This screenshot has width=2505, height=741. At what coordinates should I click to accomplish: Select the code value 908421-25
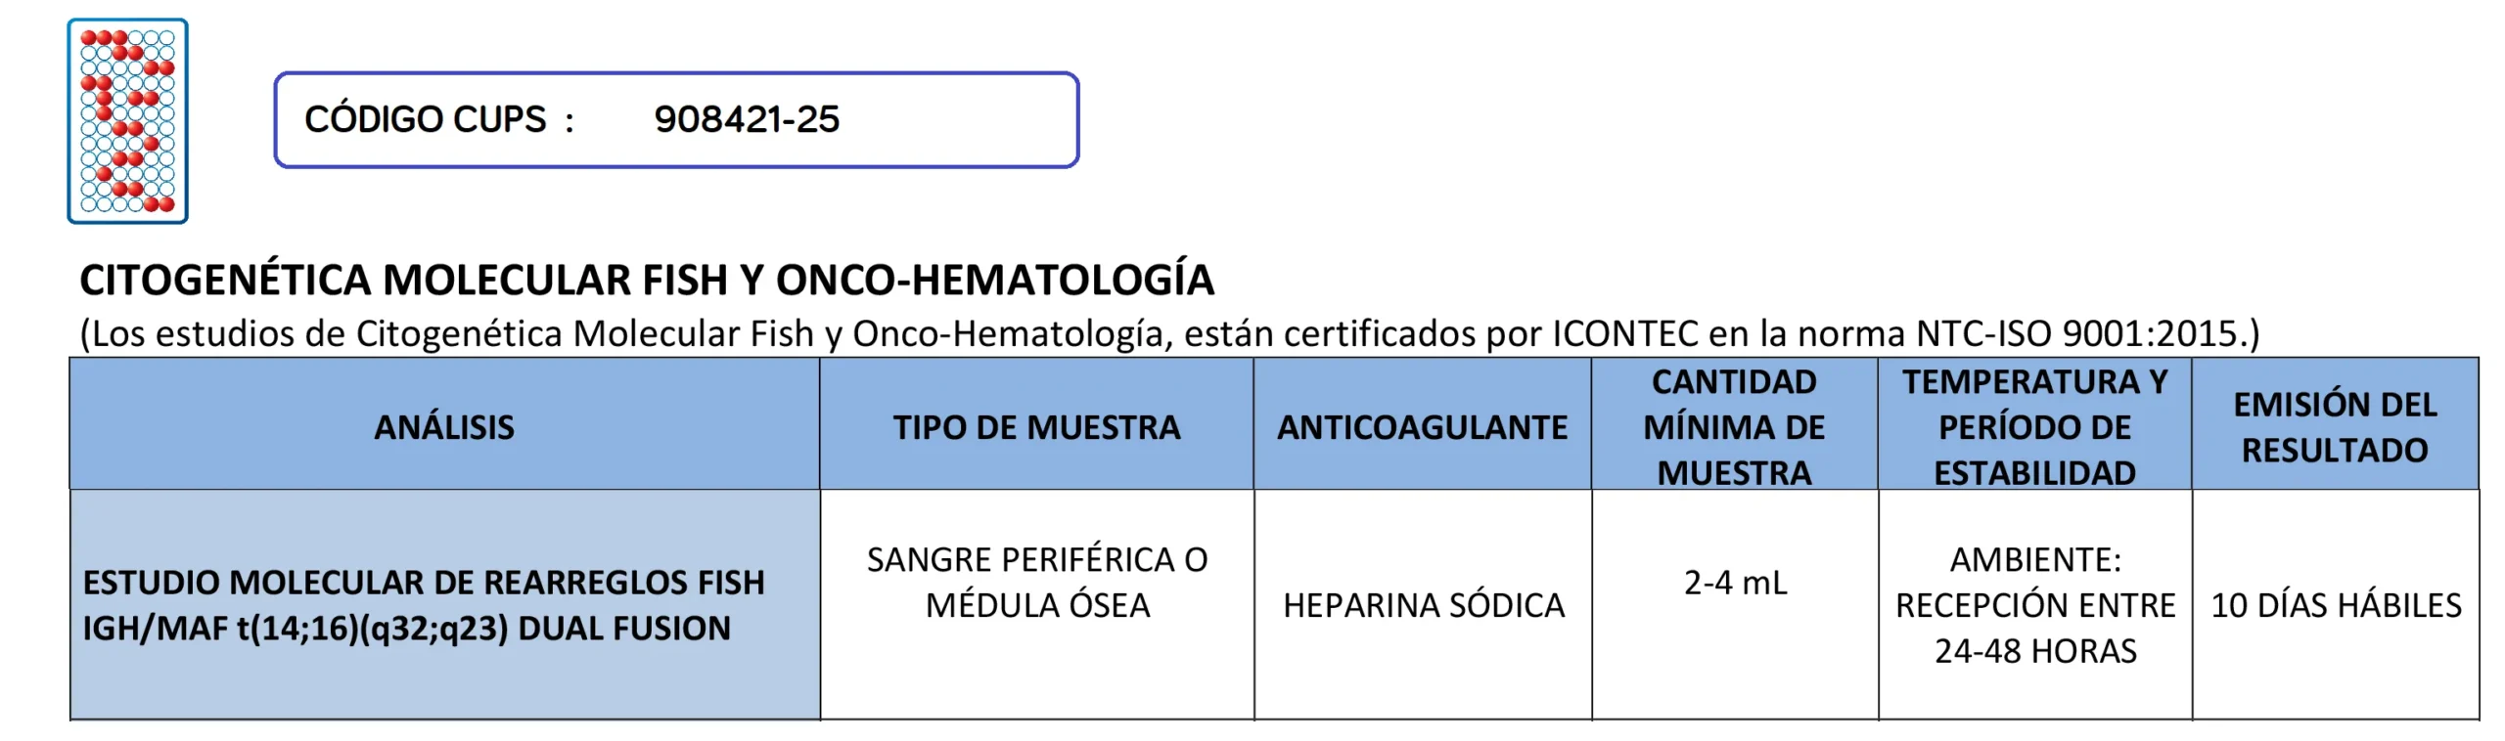coord(747,120)
